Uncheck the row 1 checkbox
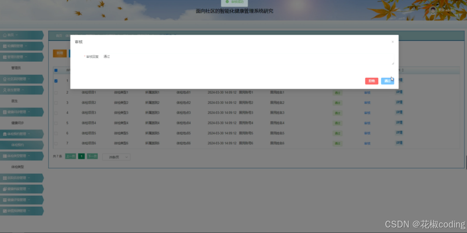467x233 pixels. pos(56,81)
